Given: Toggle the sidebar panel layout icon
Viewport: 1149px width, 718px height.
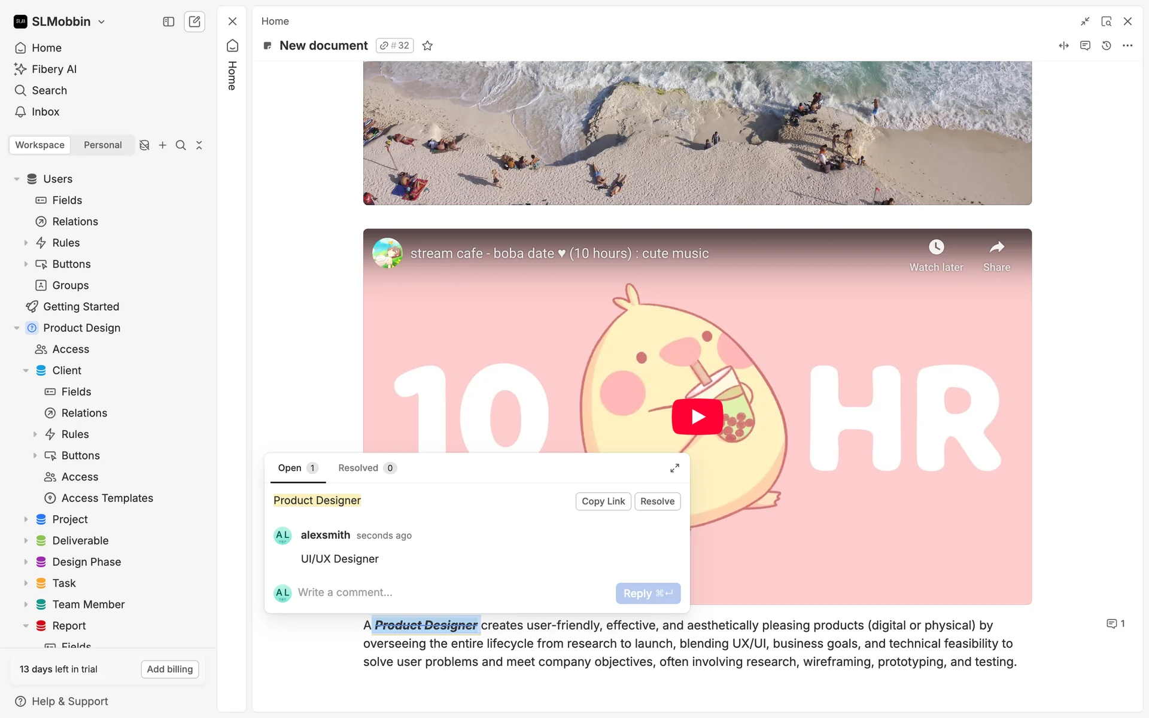Looking at the screenshot, I should pos(169,22).
